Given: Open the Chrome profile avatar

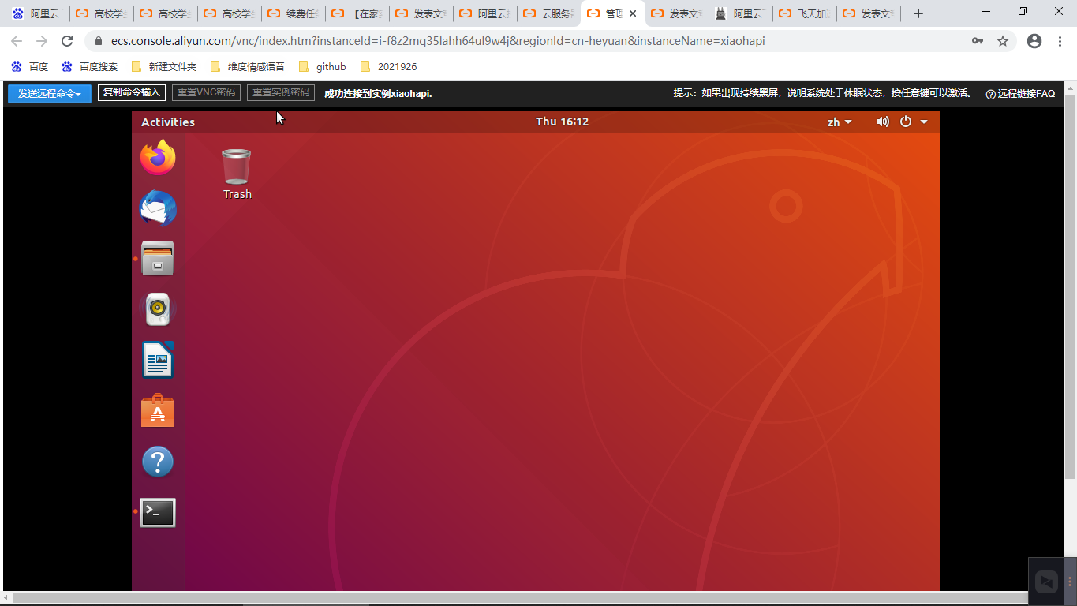Looking at the screenshot, I should 1034,41.
